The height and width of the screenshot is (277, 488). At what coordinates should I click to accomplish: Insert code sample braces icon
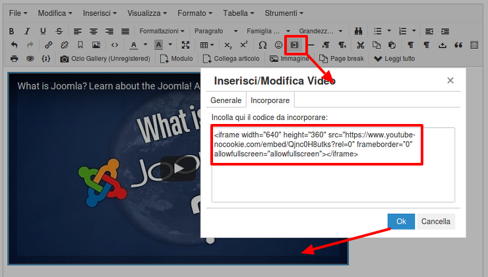(x=46, y=59)
